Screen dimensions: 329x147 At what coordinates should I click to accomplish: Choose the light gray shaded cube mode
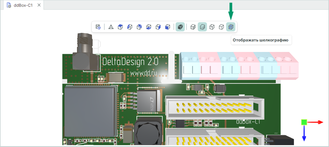pos(193,27)
